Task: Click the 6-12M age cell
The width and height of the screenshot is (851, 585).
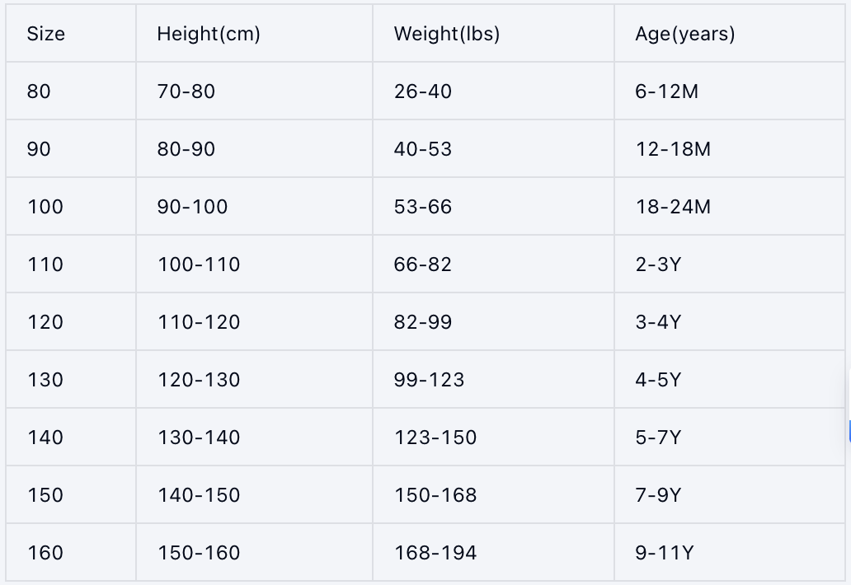Action: tap(666, 91)
